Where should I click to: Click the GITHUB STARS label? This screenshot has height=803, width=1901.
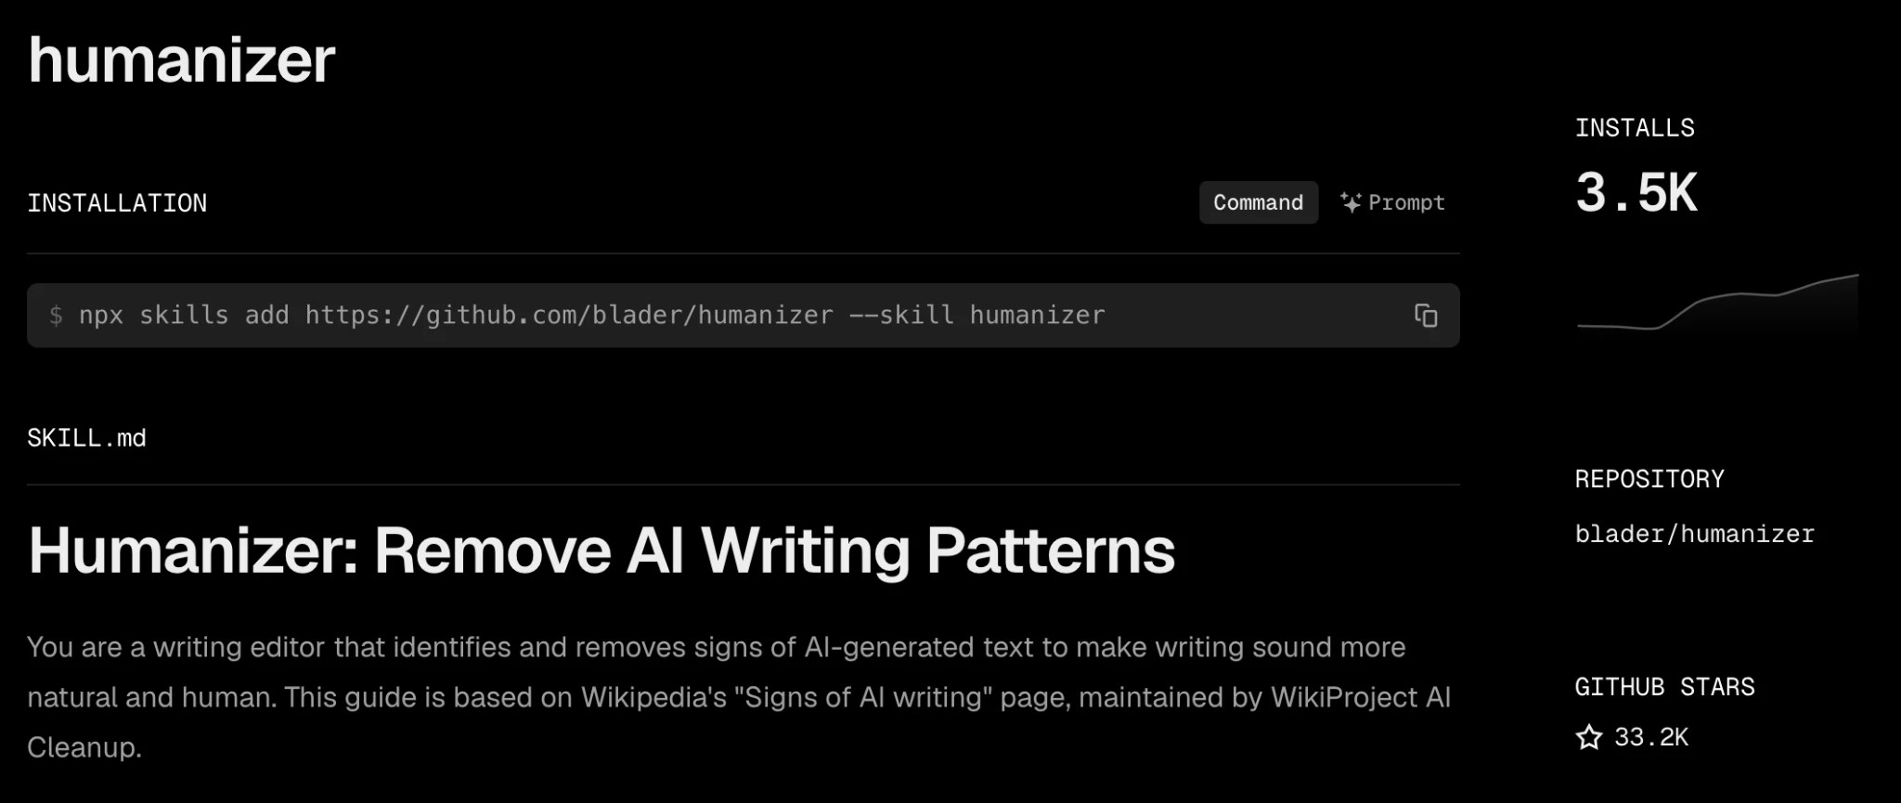[1664, 687]
